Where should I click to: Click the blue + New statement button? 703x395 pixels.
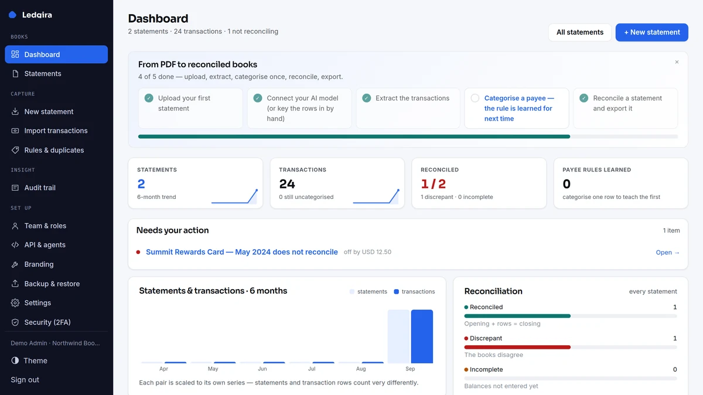(x=651, y=32)
